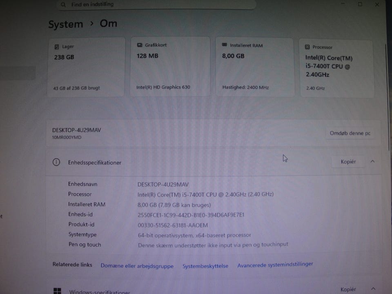Minimize the Settings window
Viewport: 392px width, 294px height.
pos(343,4)
